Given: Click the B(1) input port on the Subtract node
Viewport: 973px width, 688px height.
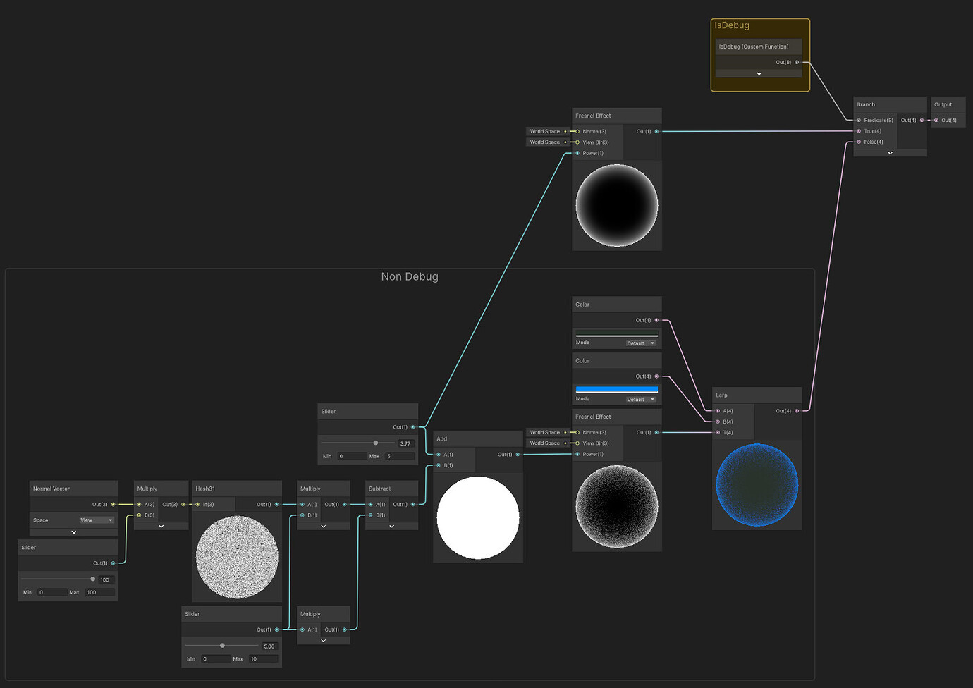Looking at the screenshot, I should pyautogui.click(x=370, y=515).
